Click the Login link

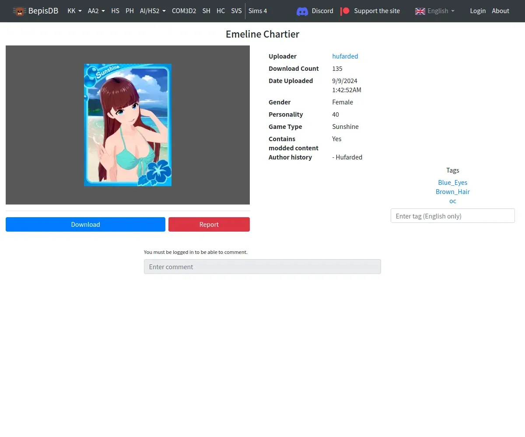coord(478,11)
